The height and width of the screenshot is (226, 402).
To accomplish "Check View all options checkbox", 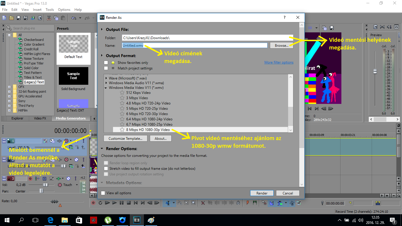I will [x=103, y=193].
